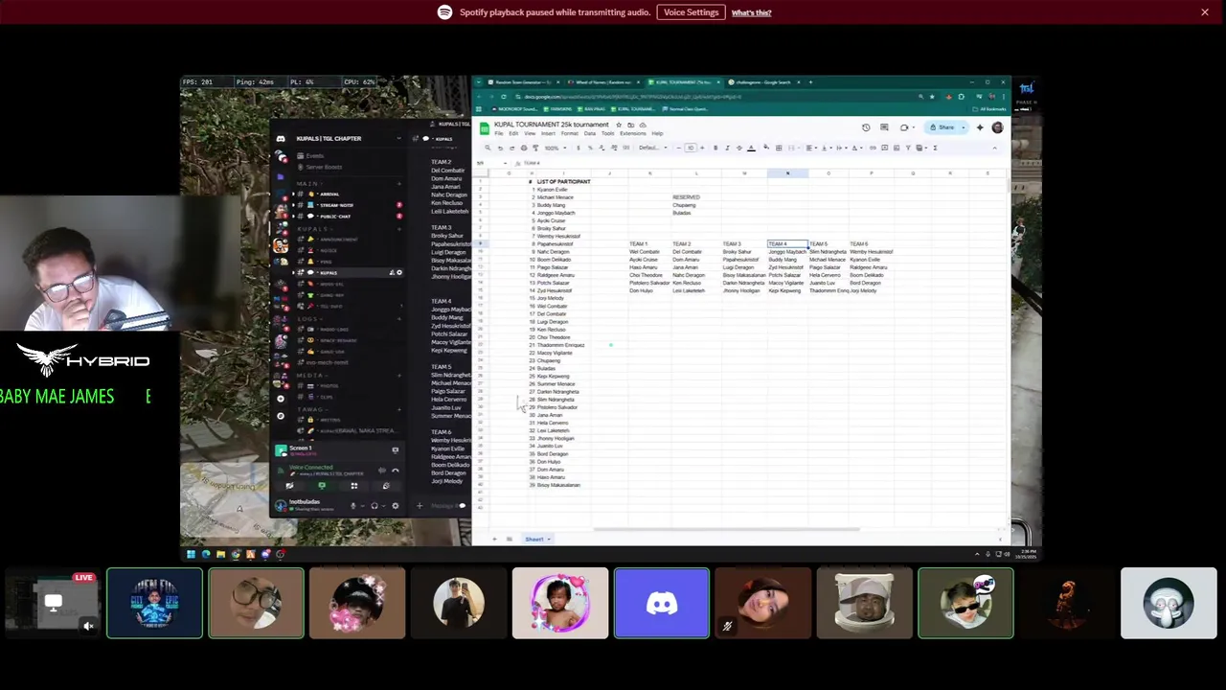Open the 100% zoom dropdown
The width and height of the screenshot is (1226, 690).
556,148
